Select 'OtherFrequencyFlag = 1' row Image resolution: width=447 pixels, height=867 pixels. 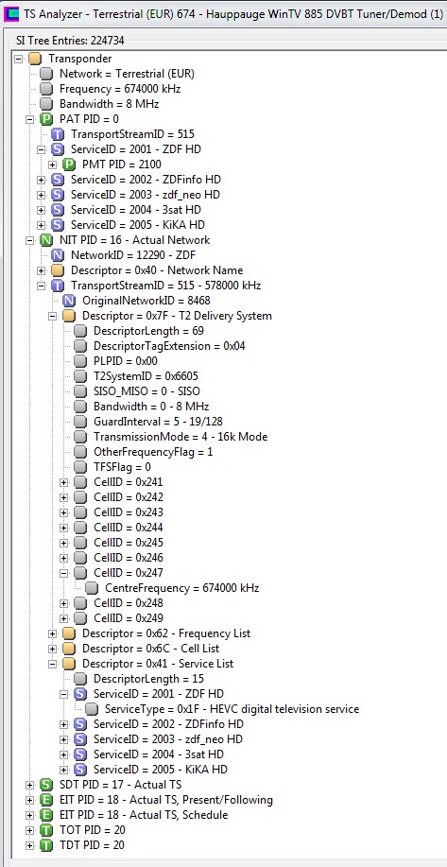153,452
